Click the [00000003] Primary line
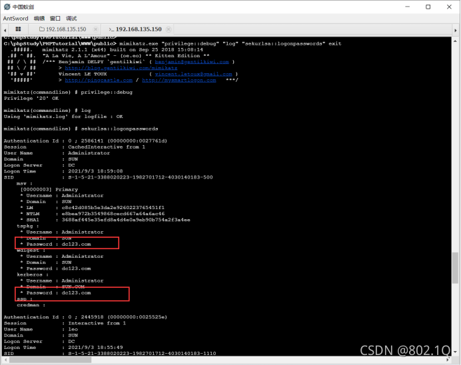 49,190
